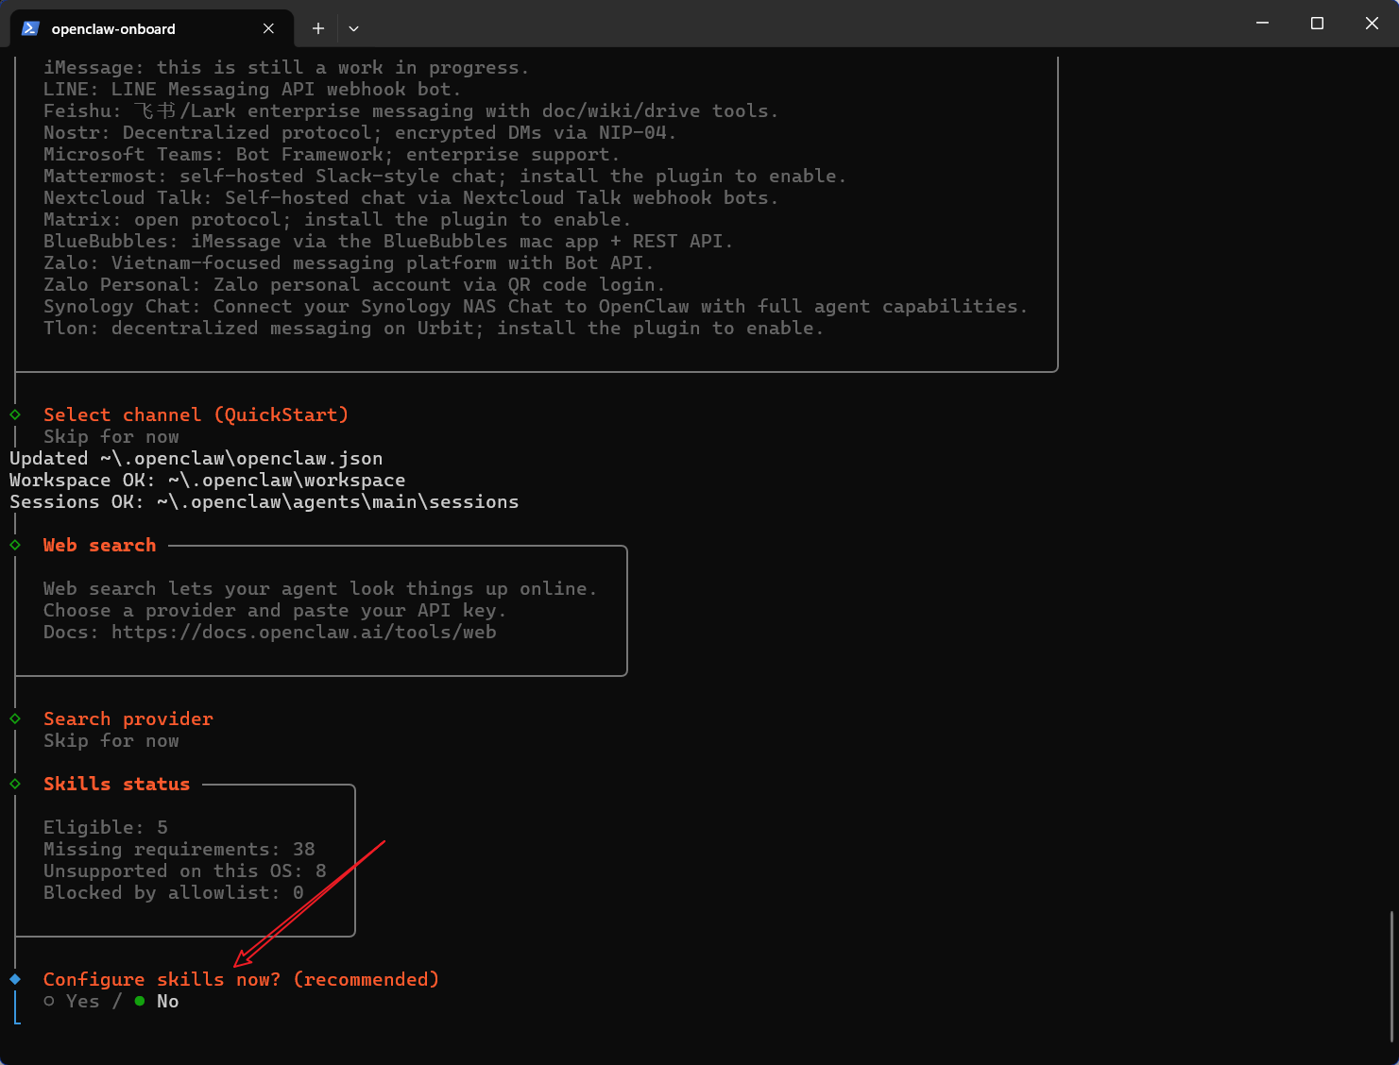Image resolution: width=1399 pixels, height=1065 pixels.
Task: Click 'Web search lets your agent' line
Action: tap(320, 589)
